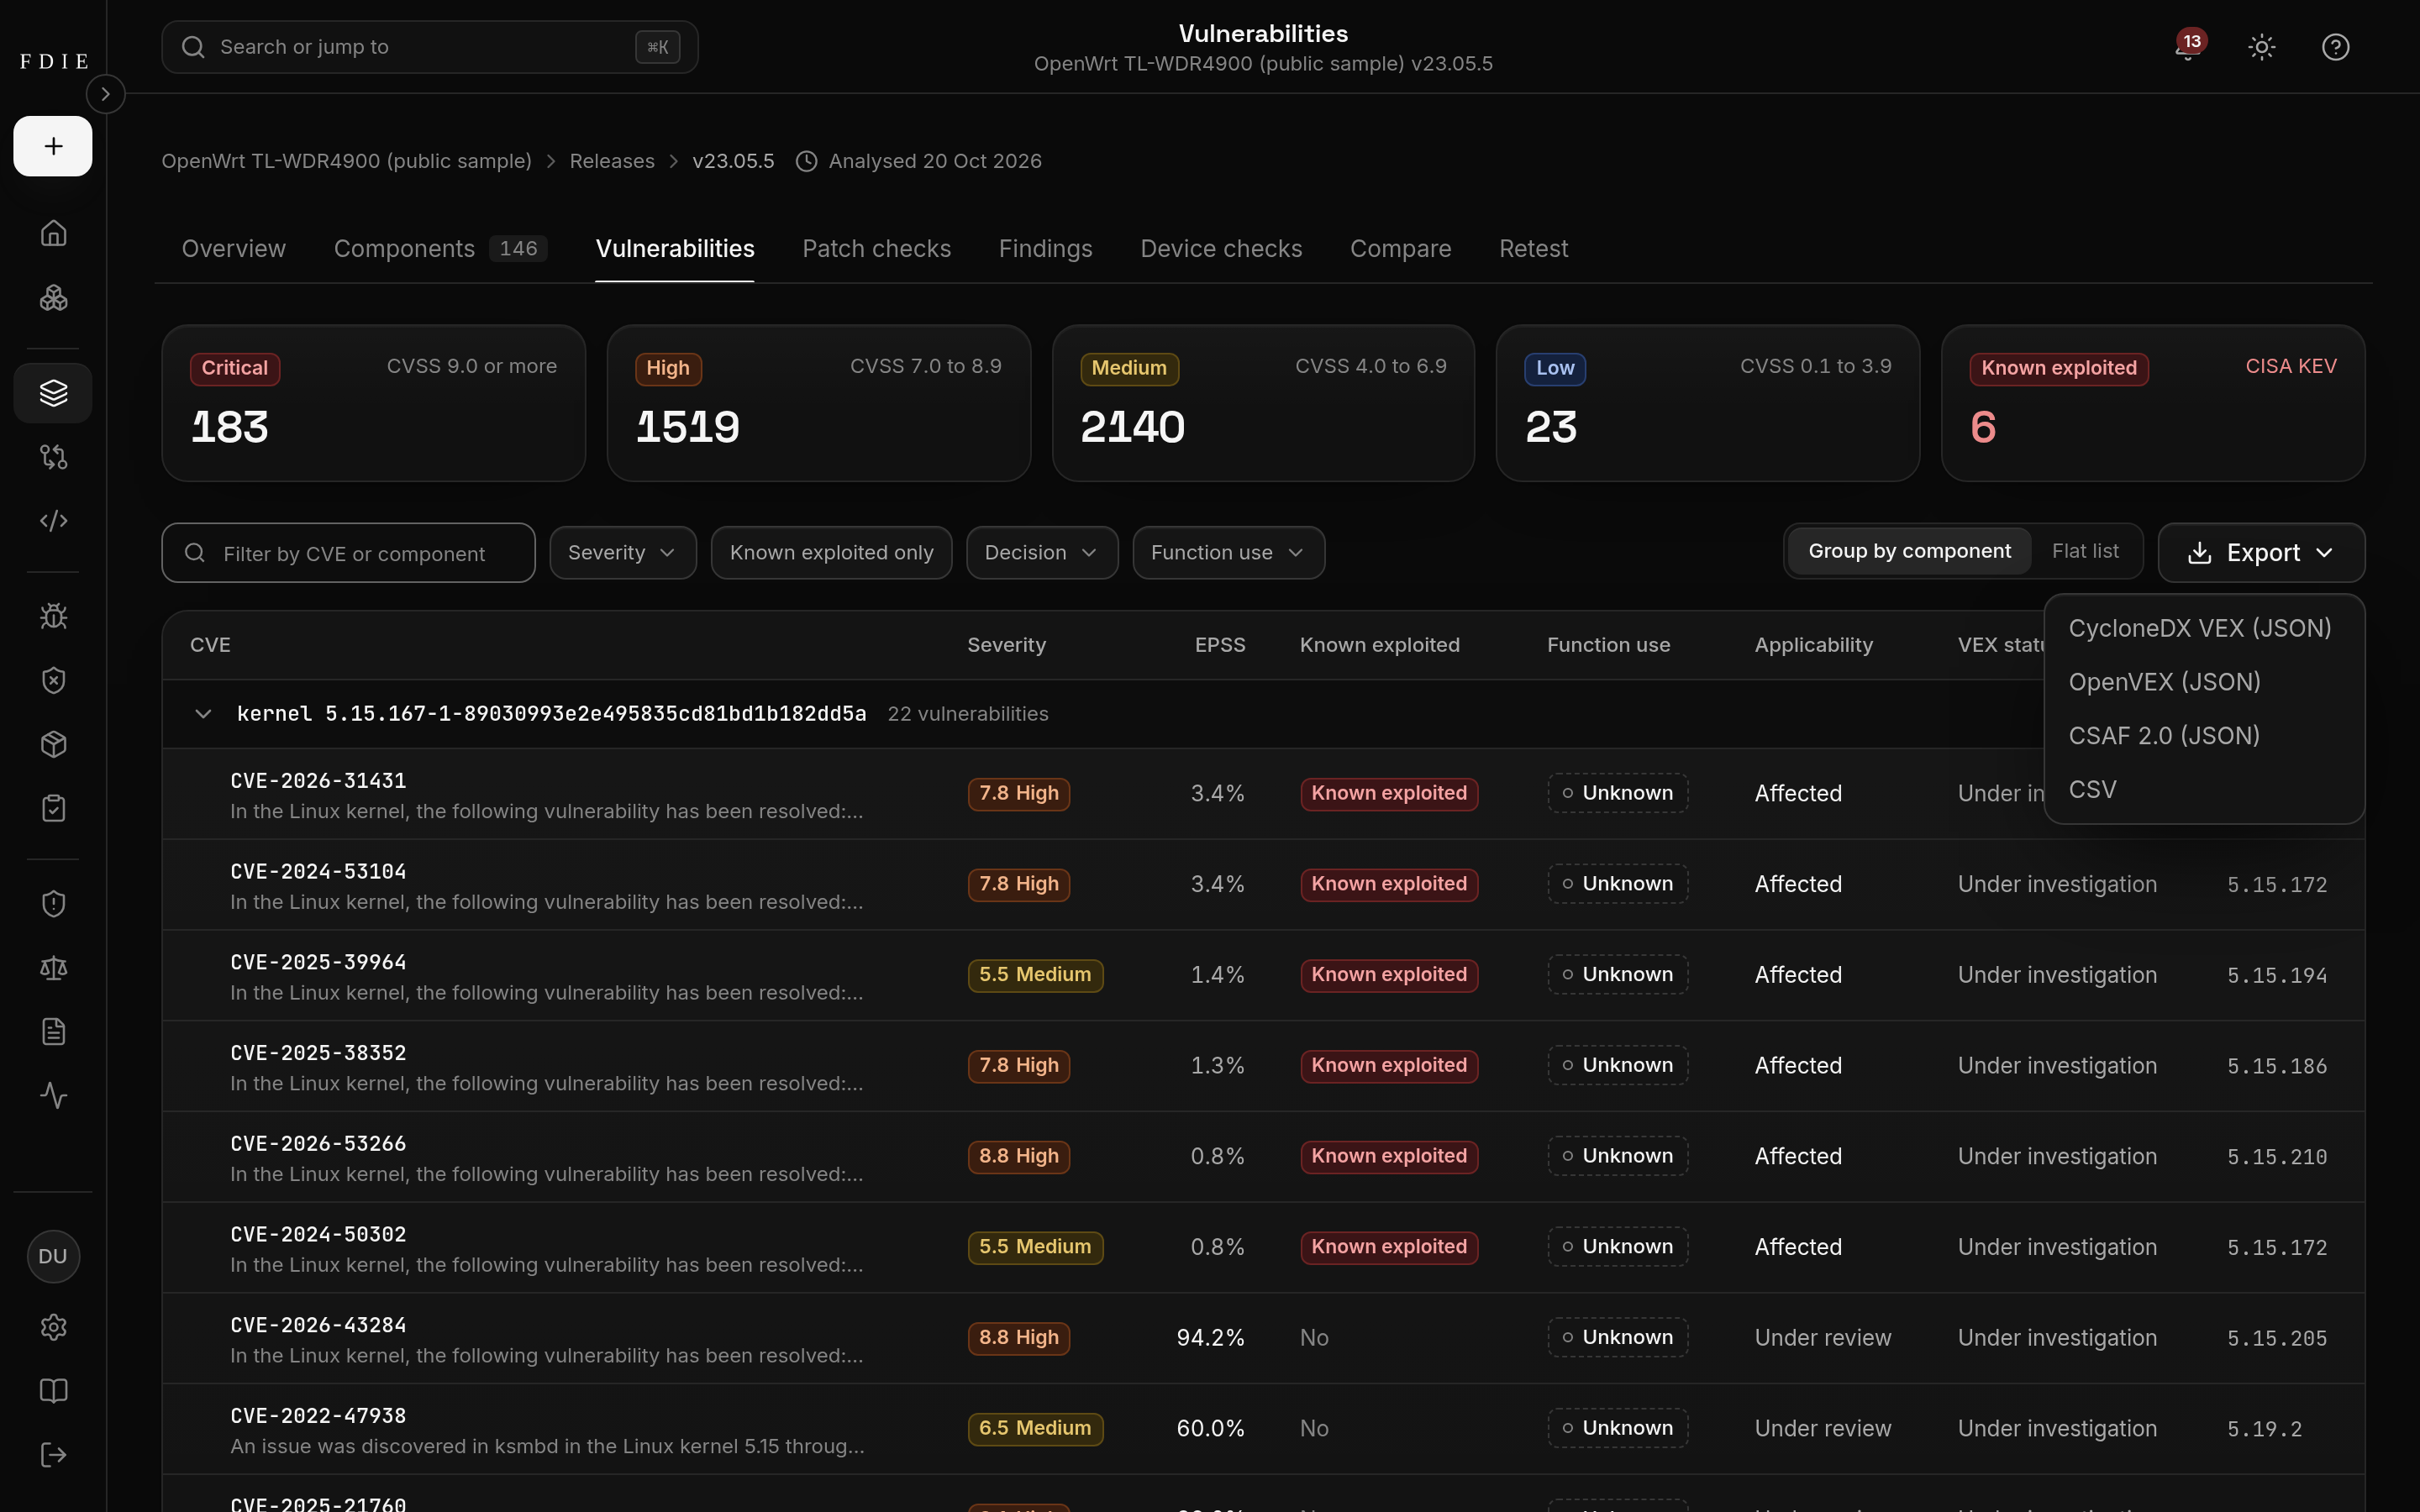Open the shield alert sidebar icon
This screenshot has width=2420, height=1512.
point(53,904)
